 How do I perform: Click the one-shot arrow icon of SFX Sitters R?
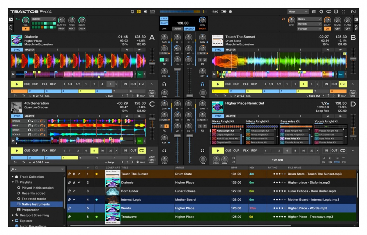pos(317,135)
